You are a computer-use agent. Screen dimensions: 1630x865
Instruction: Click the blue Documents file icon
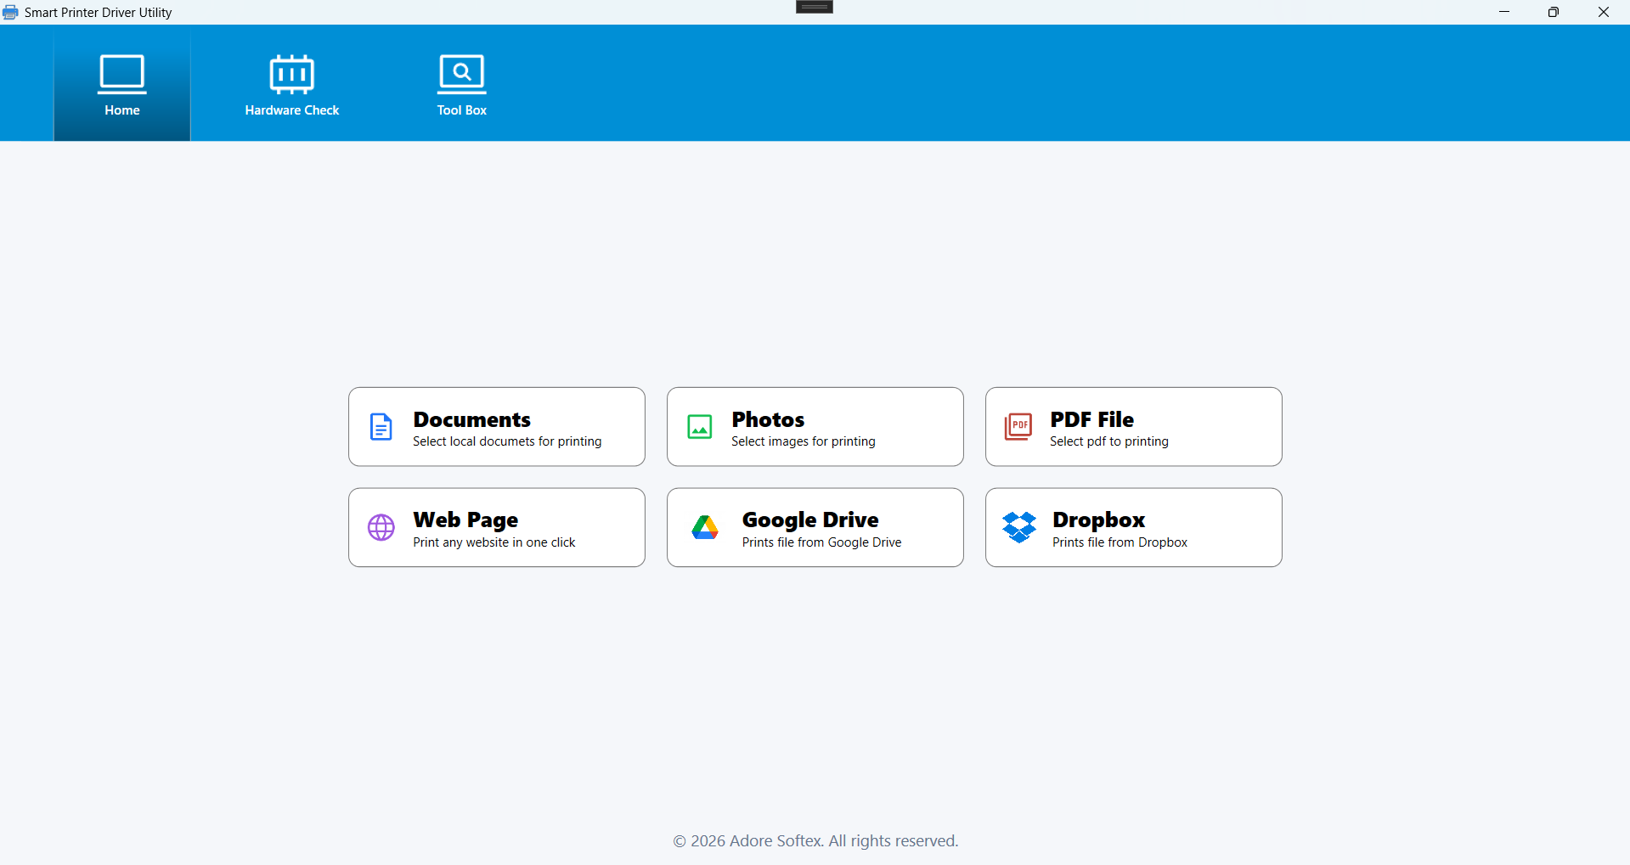click(381, 427)
